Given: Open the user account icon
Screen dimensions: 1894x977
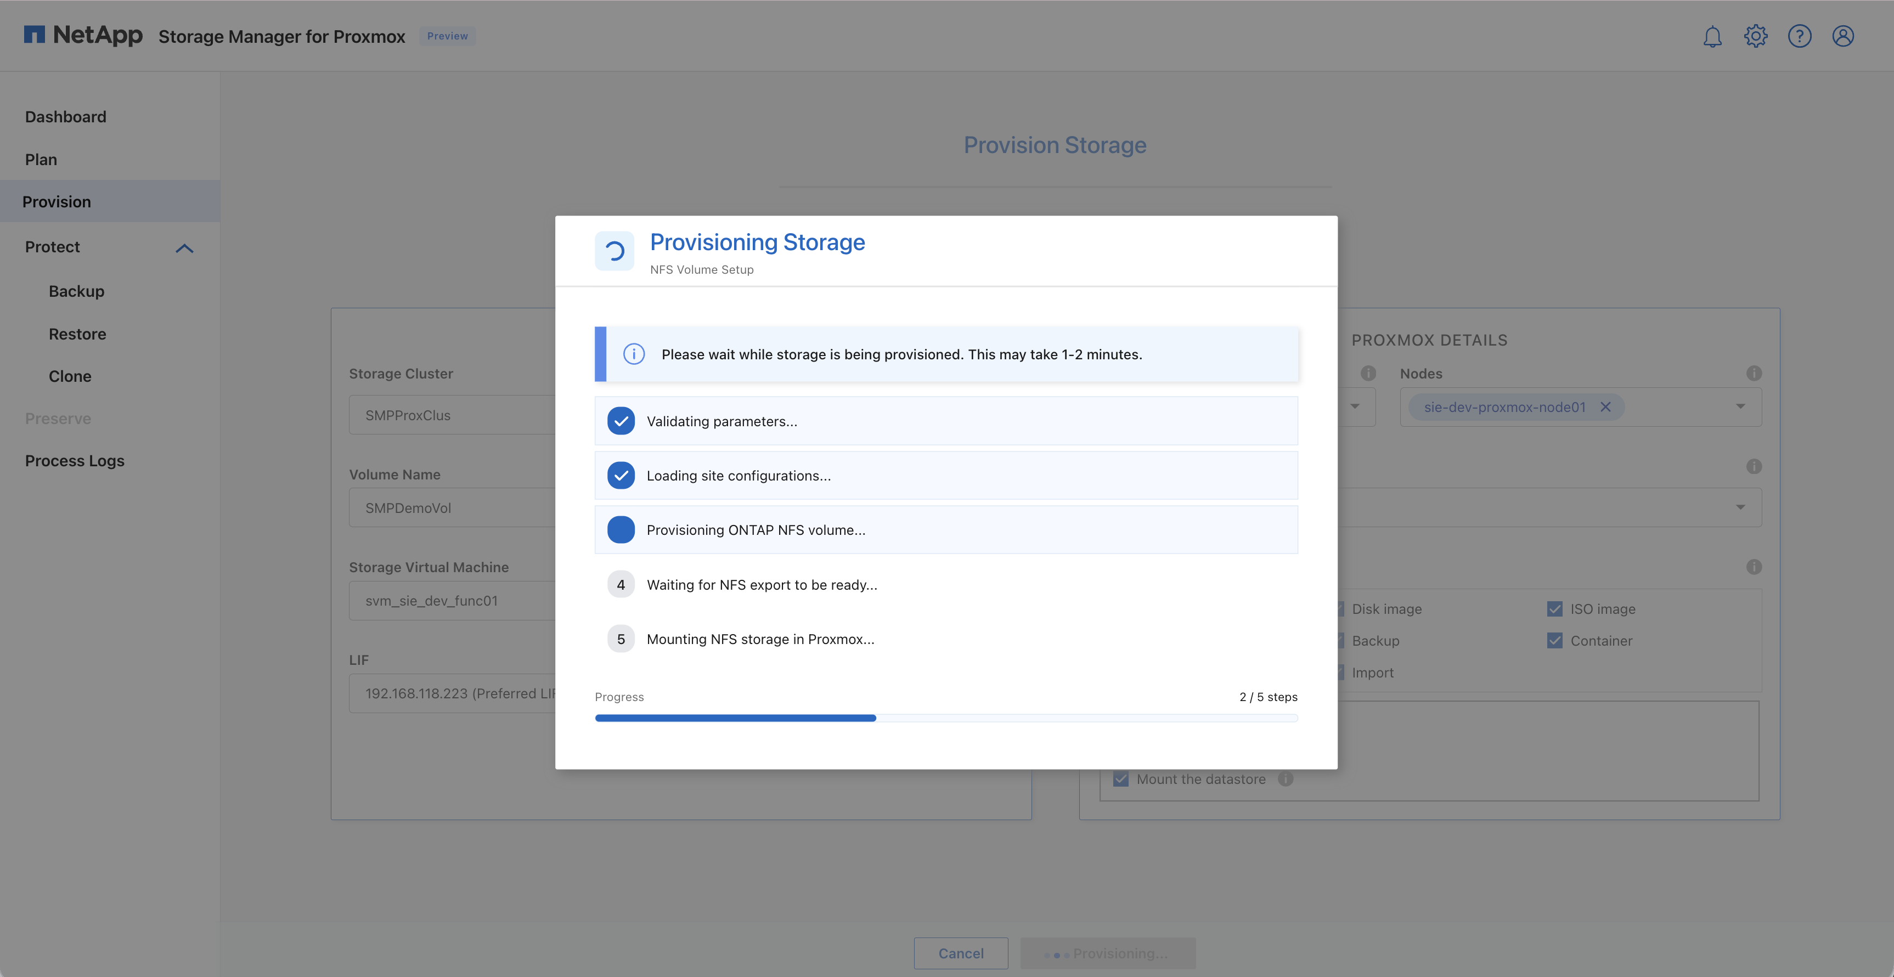Looking at the screenshot, I should [1844, 35].
